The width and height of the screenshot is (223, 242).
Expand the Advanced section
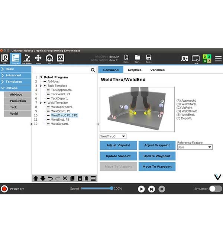click(x=16, y=75)
